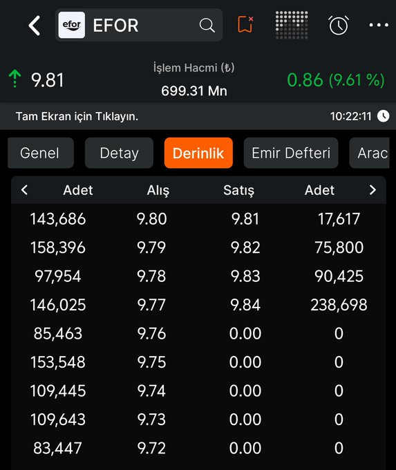
Task: Tap bid quantity 85,463
Action: (x=58, y=333)
